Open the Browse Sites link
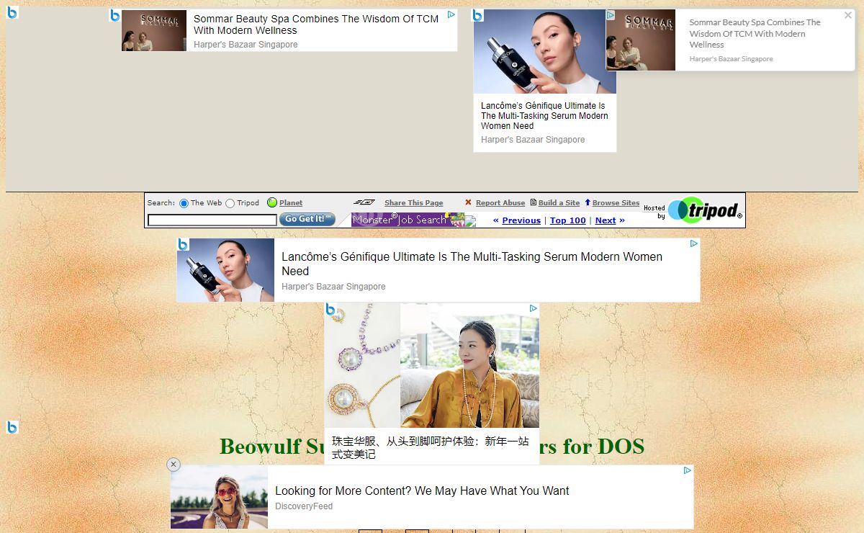 616,203
